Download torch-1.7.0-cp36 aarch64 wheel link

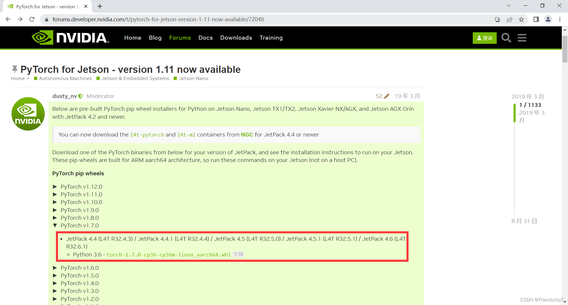(169, 255)
